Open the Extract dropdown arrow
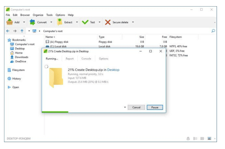 (77, 22)
